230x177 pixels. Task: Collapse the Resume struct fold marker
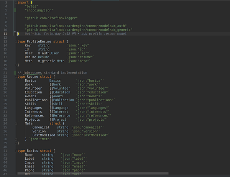(15, 77)
